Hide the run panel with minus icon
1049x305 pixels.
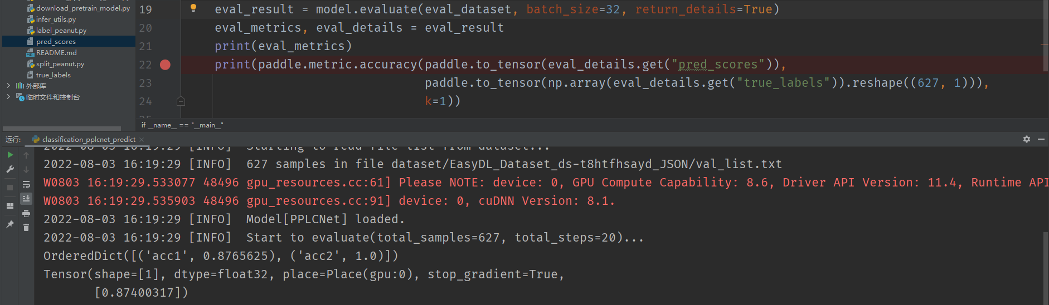[1041, 139]
